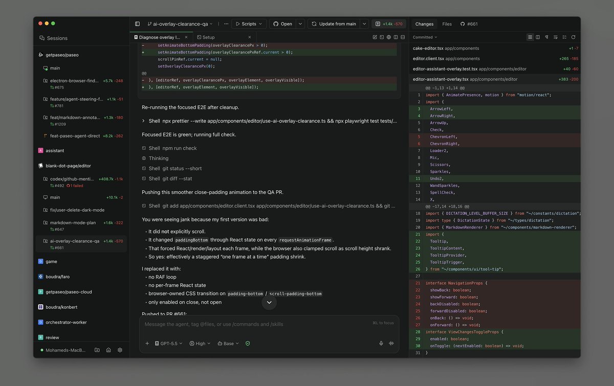Open the GPT-5.5 model selector

coord(168,344)
